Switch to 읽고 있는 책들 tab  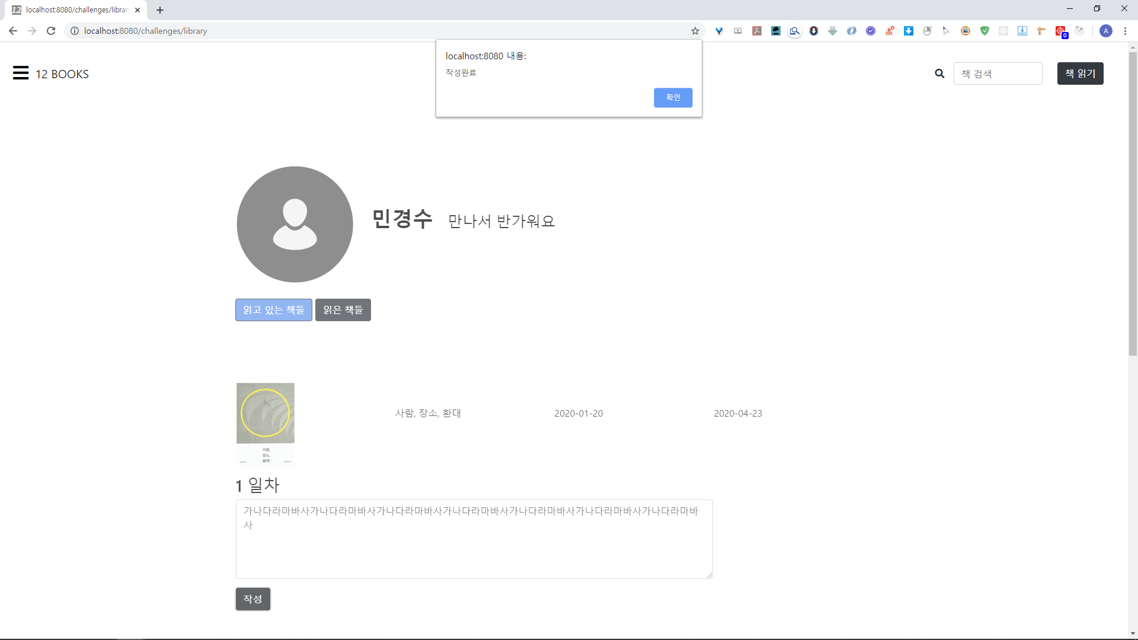click(273, 310)
